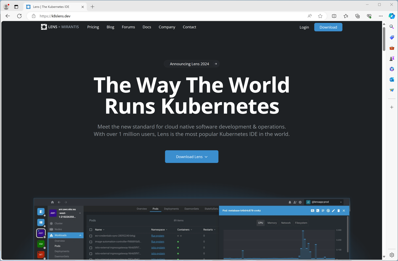Click the notifications bell in Lens app
398x261 pixels.
(x=290, y=202)
